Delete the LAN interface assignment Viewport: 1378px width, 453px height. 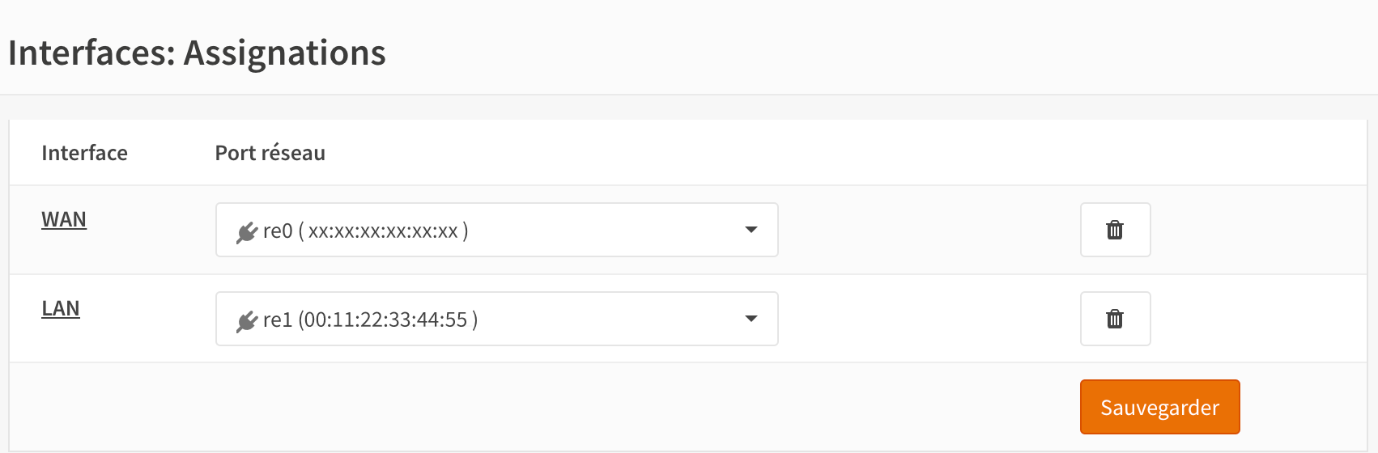pyautogui.click(x=1115, y=319)
